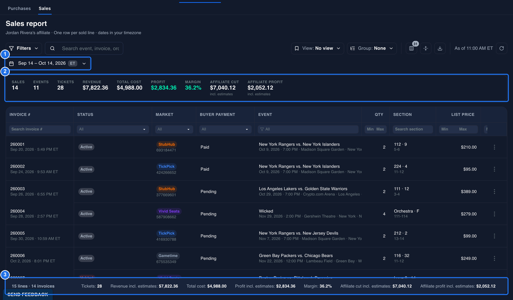Open row actions menu for invoice 260001

coord(494,147)
